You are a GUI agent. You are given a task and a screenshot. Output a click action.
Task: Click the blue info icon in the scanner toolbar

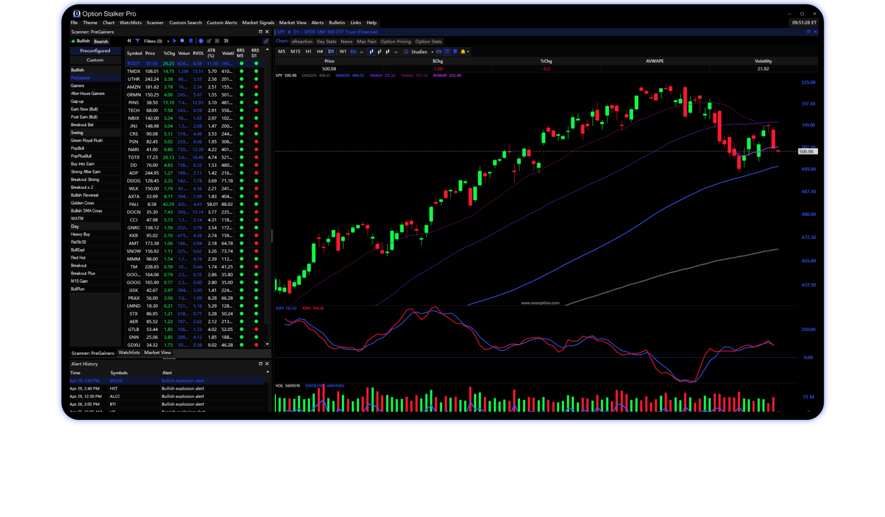200,41
